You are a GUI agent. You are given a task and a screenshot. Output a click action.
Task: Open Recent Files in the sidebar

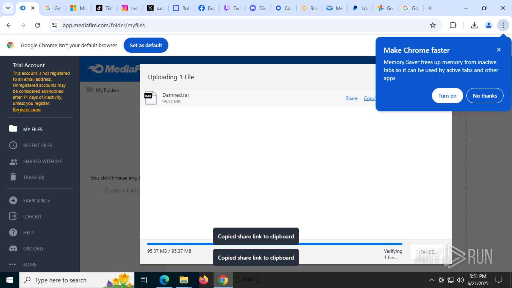(30, 145)
